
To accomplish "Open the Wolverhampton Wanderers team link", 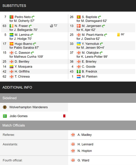I will tap(28, 107).
